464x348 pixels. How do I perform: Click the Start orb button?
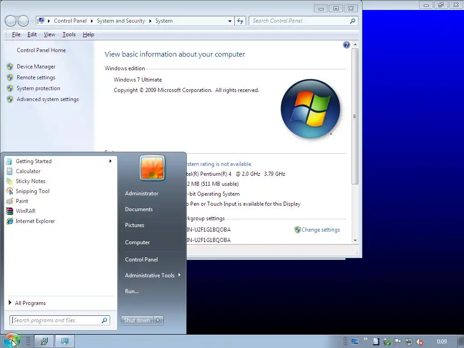[x=11, y=341]
